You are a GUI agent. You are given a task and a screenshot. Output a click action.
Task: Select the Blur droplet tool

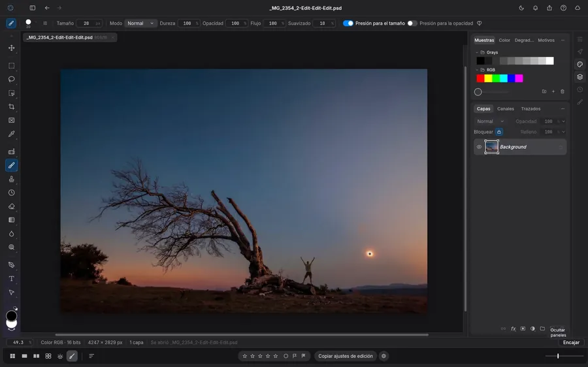tap(12, 234)
